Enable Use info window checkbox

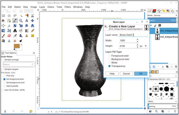3,90
